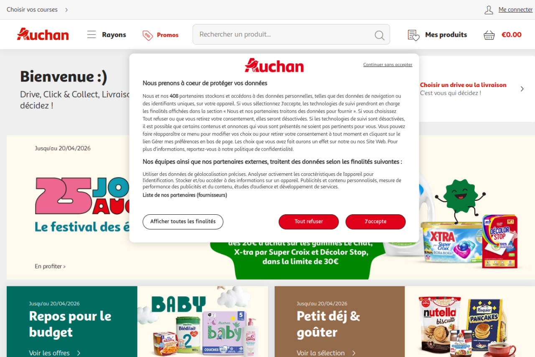Screen dimensions: 535x357
Task: Open the Rayons hamburger menu icon
Action: pyautogui.click(x=92, y=34)
